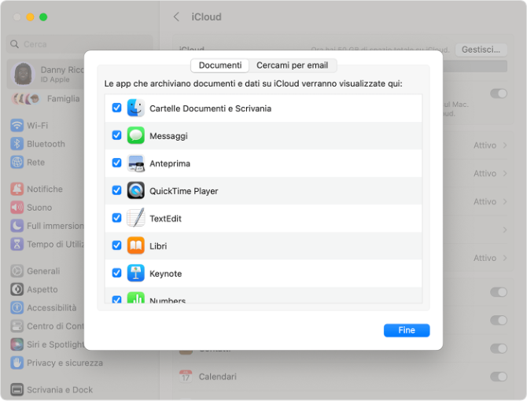527x401 pixels.
Task: Go back using the chevron beside iCloud
Action: tap(176, 17)
